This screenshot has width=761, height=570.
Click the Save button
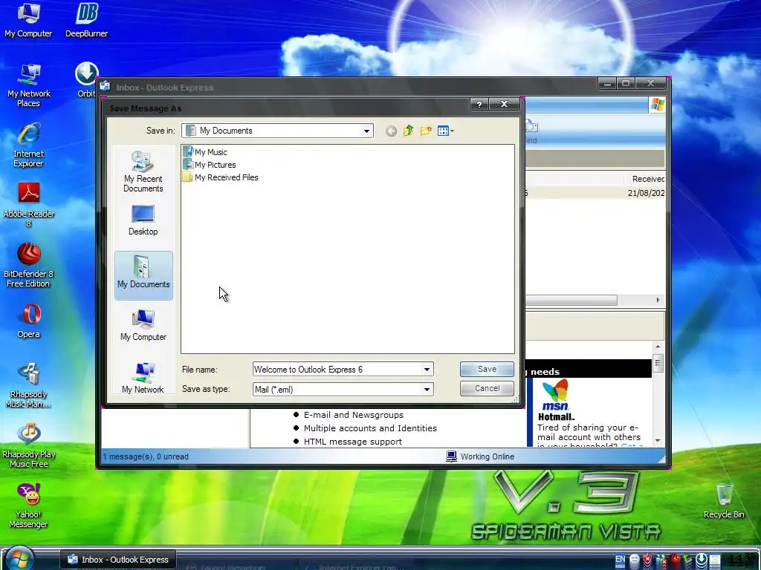point(487,370)
